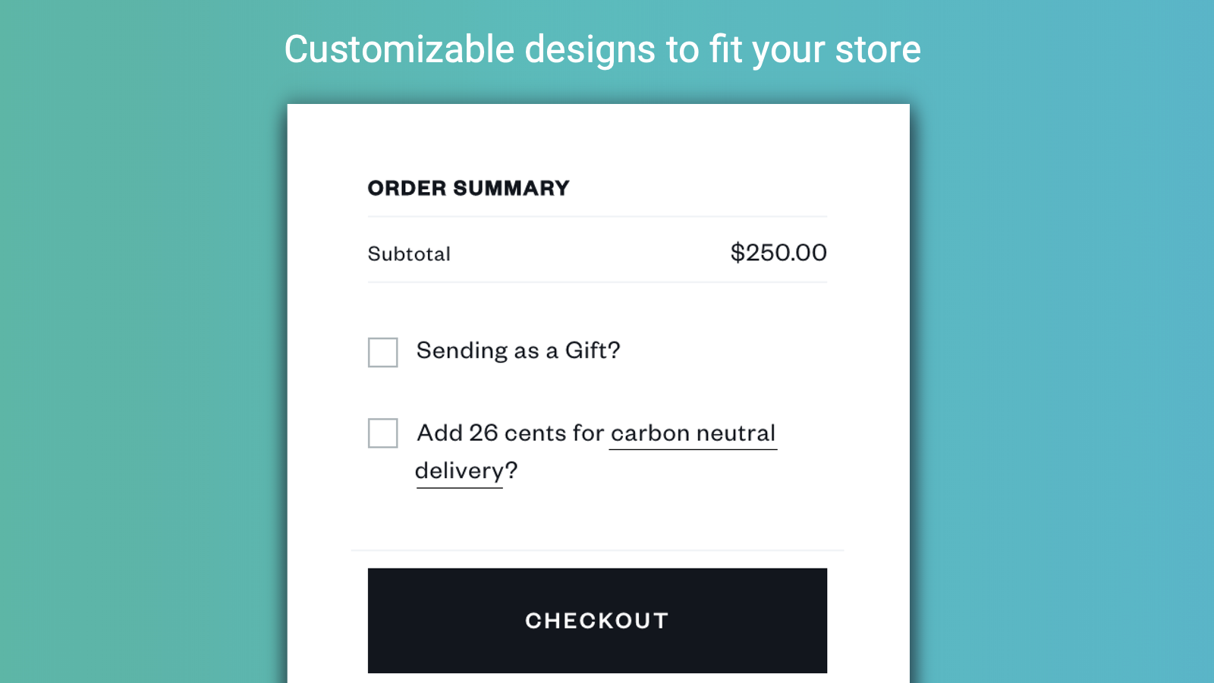Click the CHECKOUT button
The width and height of the screenshot is (1214, 683).
coord(596,620)
